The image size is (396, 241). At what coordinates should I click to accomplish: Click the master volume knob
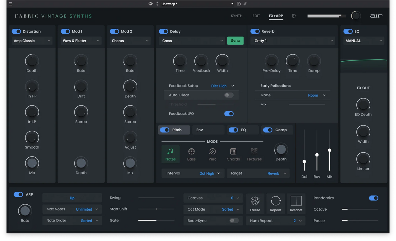[x=356, y=15]
